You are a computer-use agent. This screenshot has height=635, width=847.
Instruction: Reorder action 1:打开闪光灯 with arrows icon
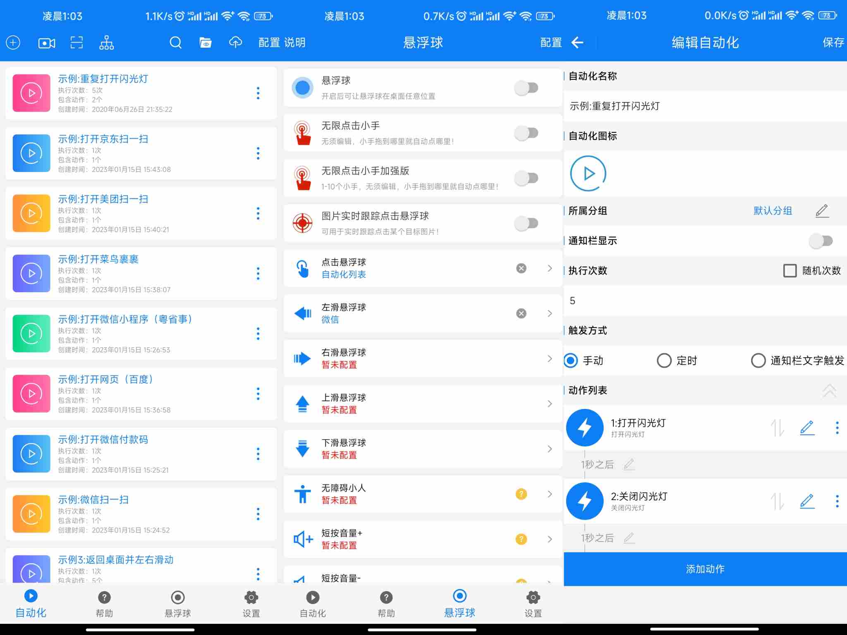778,428
